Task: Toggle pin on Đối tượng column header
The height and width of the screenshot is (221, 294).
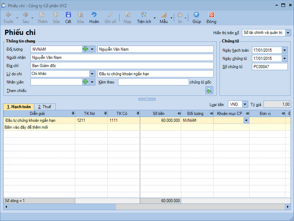Action: tap(212, 114)
